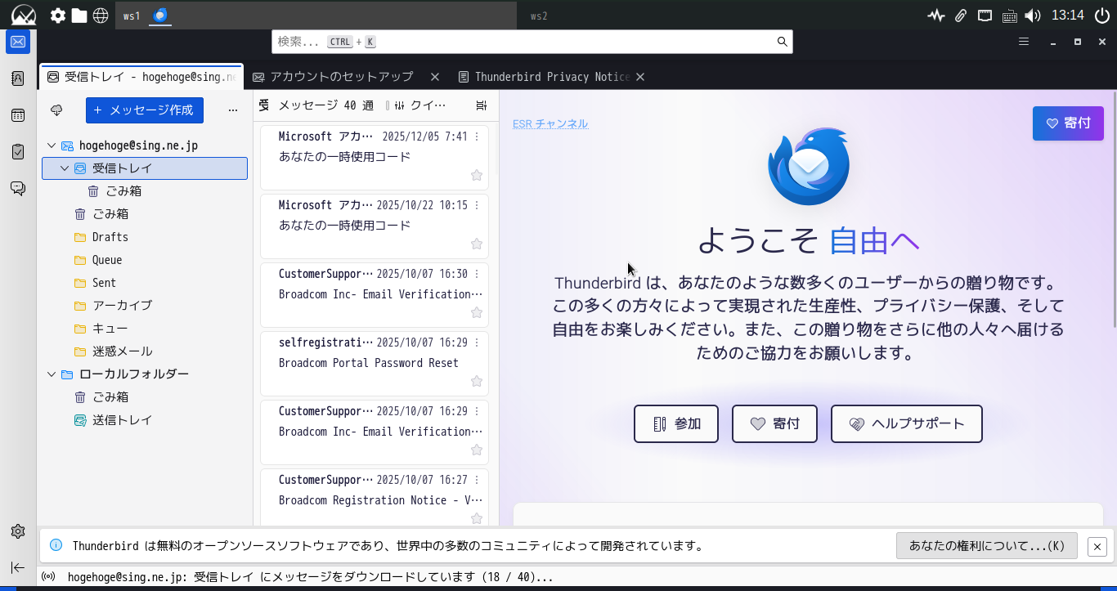Click the あなたの権利について button

[987, 546]
